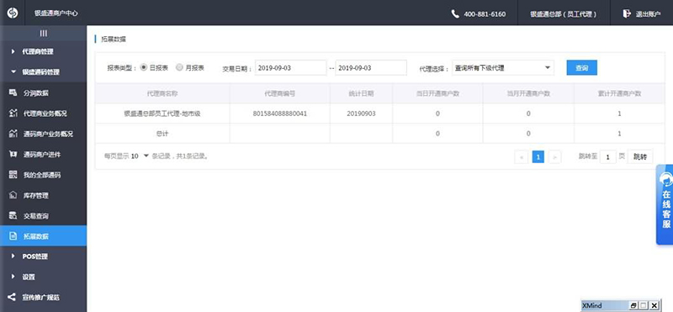Click the 银盛通 logo icon

coord(13,13)
